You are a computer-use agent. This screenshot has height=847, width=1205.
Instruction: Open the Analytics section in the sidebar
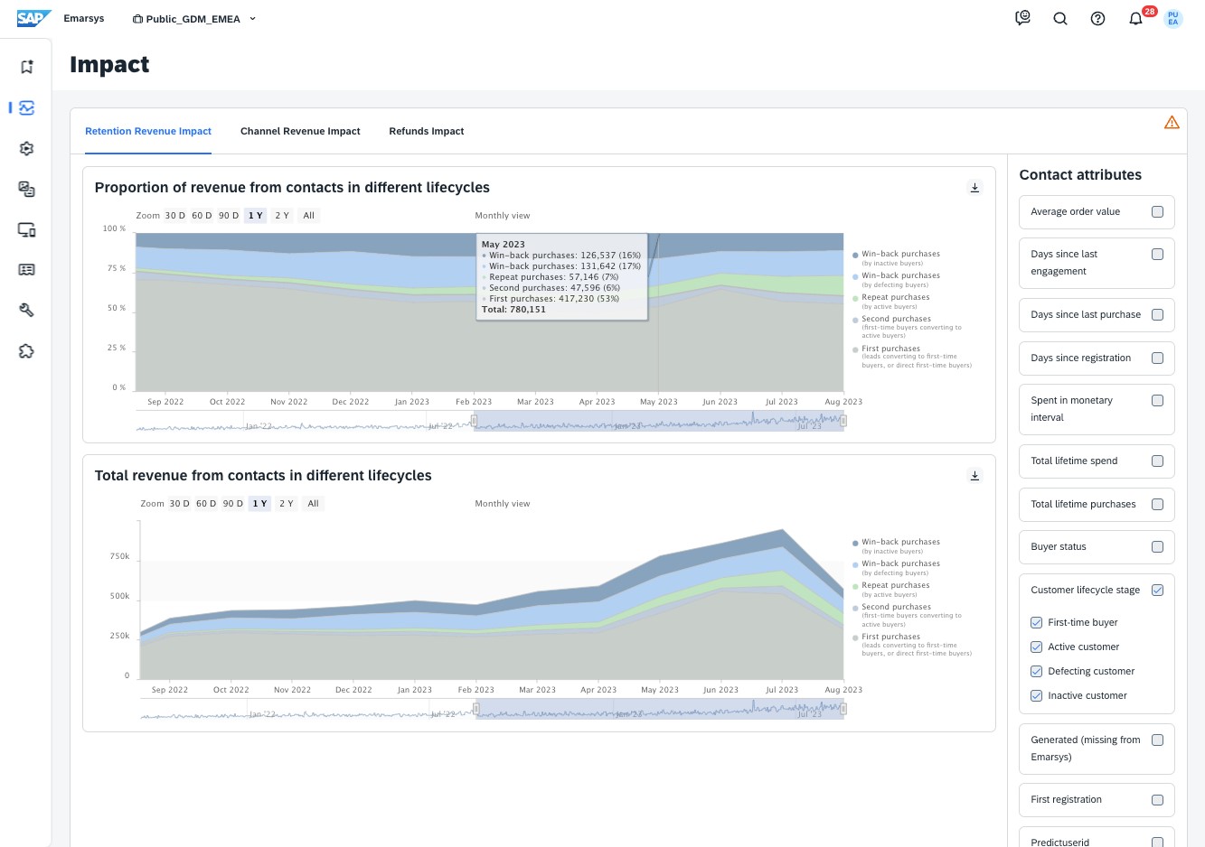[26, 107]
